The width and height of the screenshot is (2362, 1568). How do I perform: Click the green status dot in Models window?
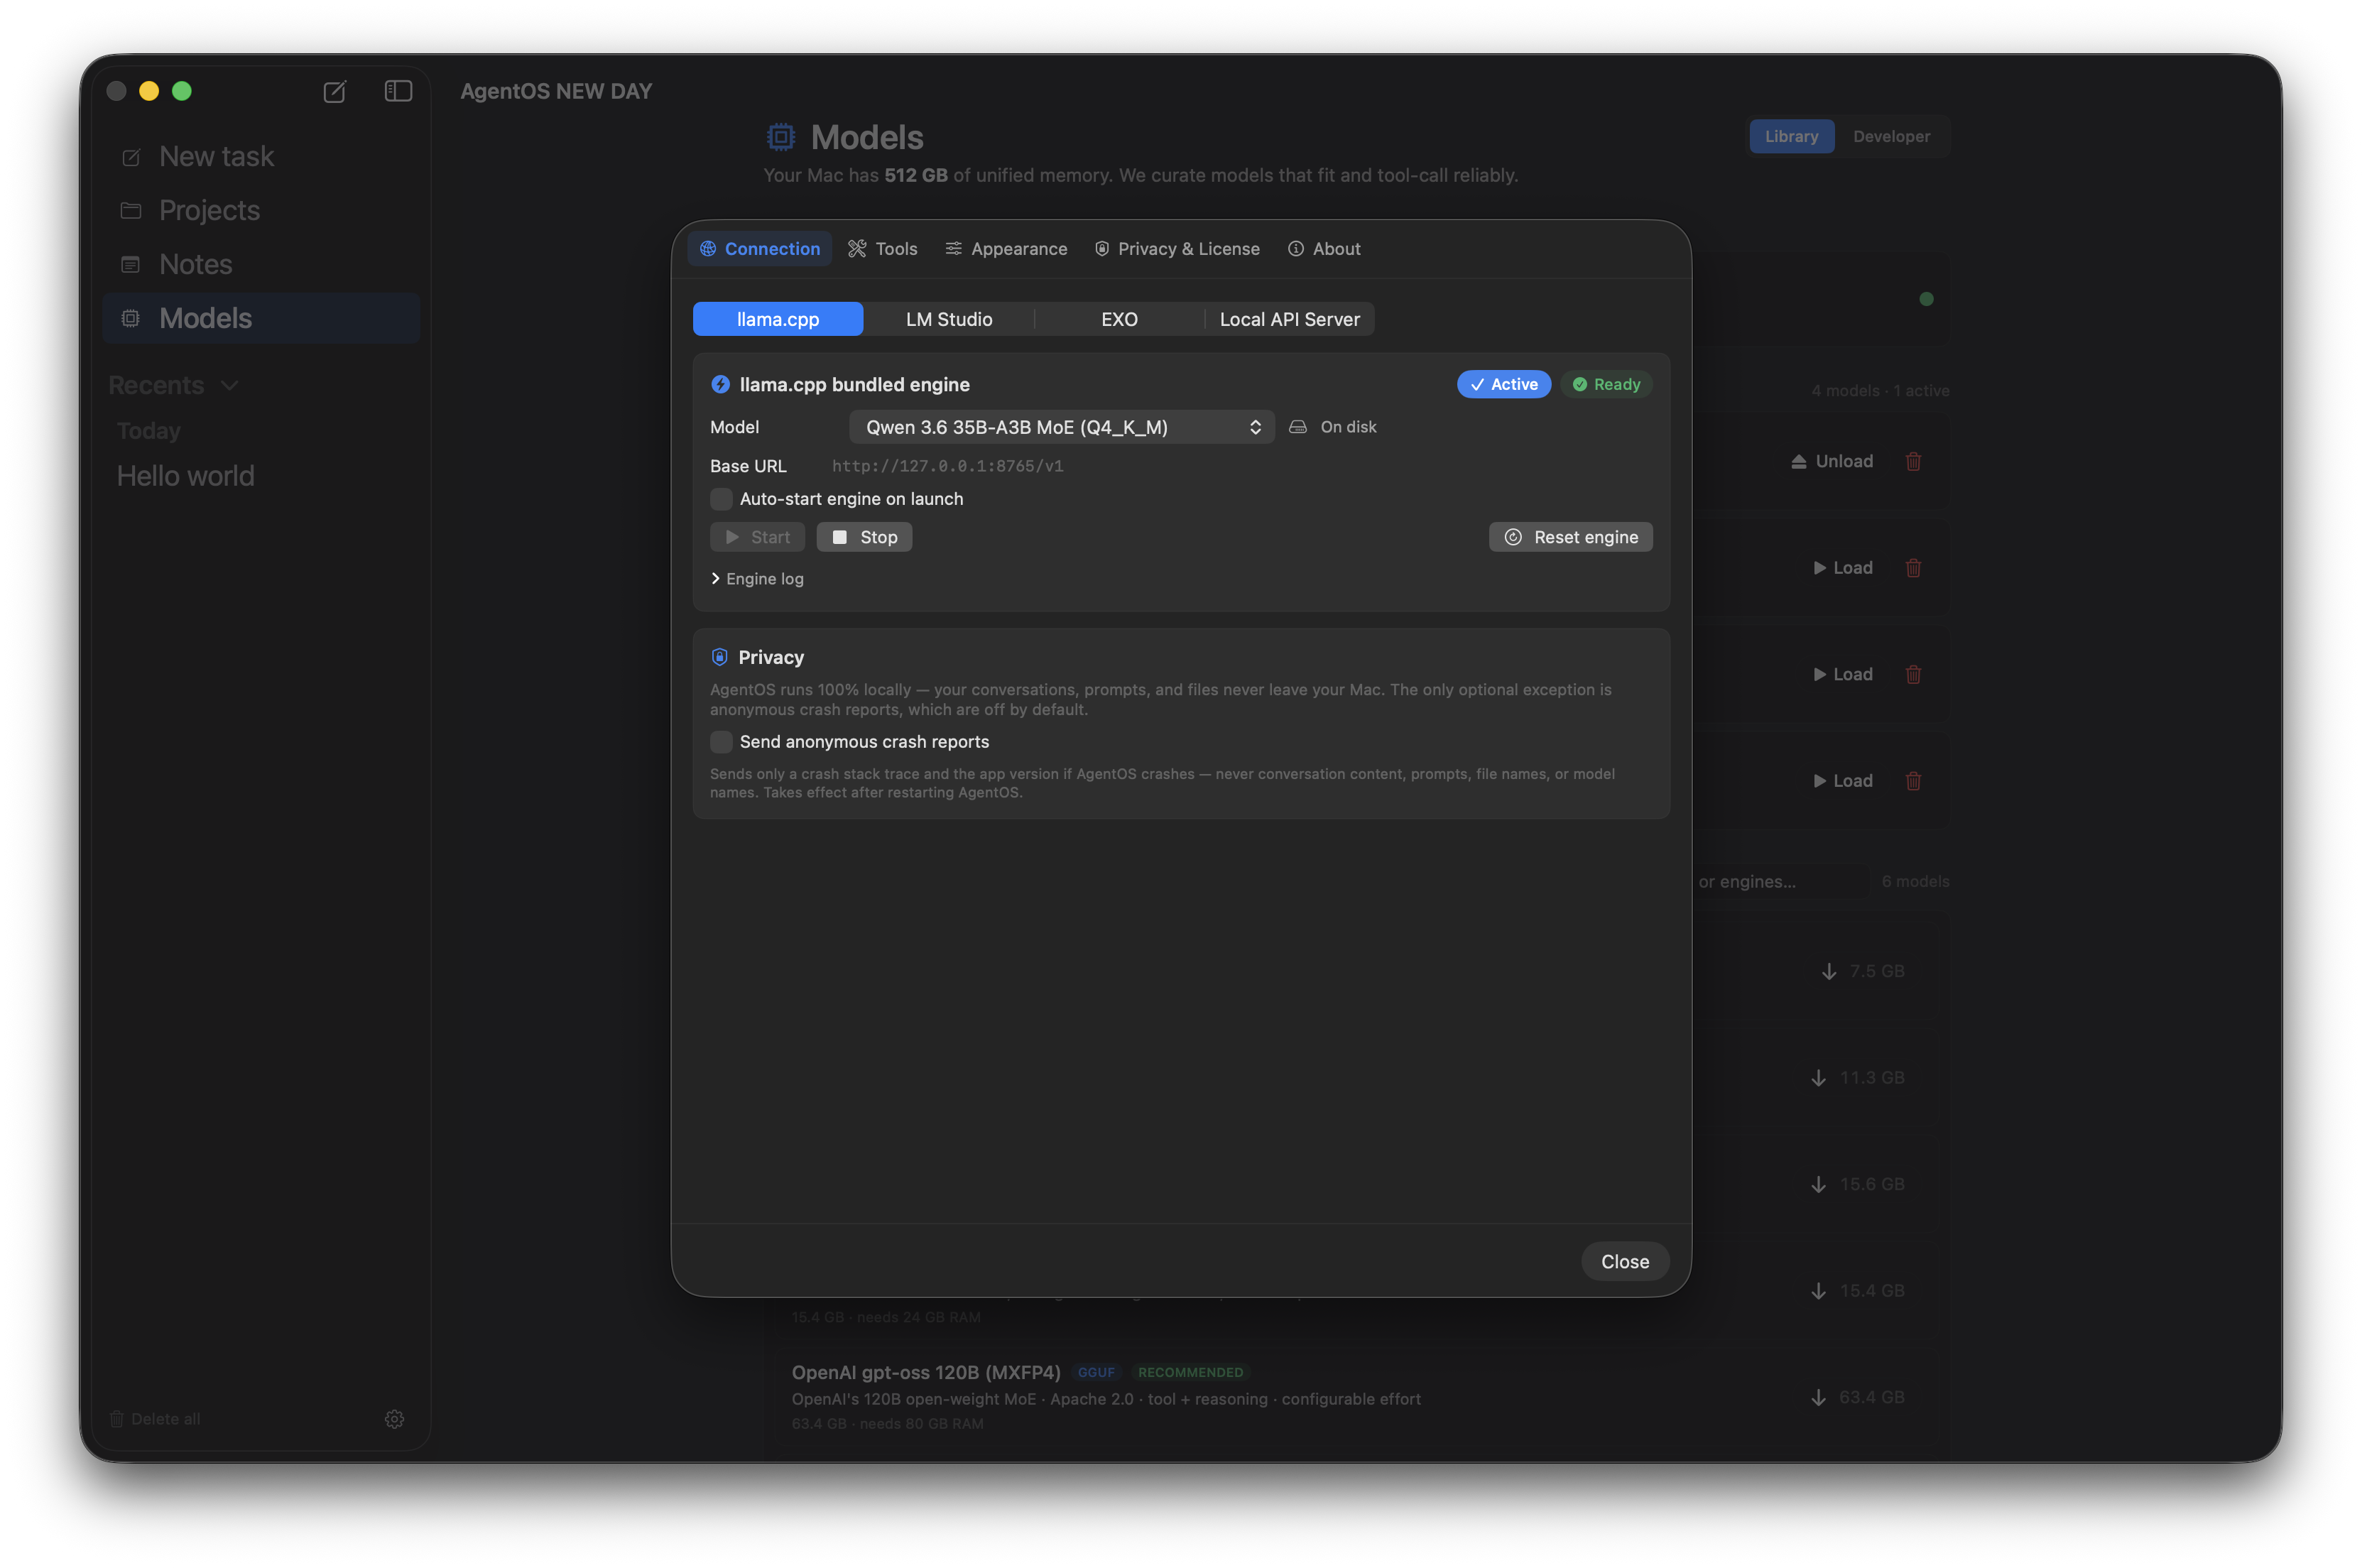pos(1926,299)
